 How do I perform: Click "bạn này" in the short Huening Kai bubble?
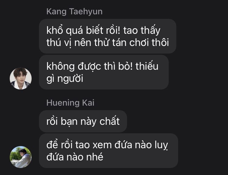(78, 121)
